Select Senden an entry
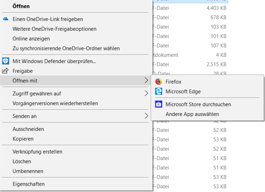 click(x=24, y=116)
